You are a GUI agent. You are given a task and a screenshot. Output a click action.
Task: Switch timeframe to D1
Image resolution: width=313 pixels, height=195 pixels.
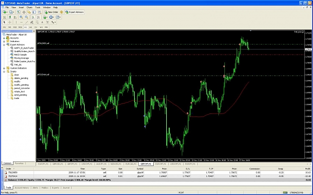(x=36, y=27)
